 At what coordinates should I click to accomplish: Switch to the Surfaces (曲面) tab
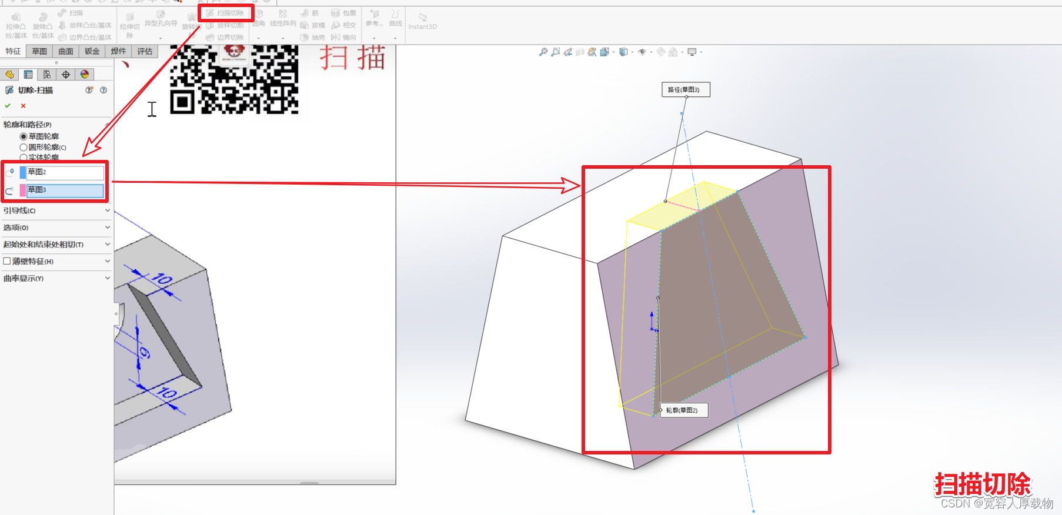[66, 52]
